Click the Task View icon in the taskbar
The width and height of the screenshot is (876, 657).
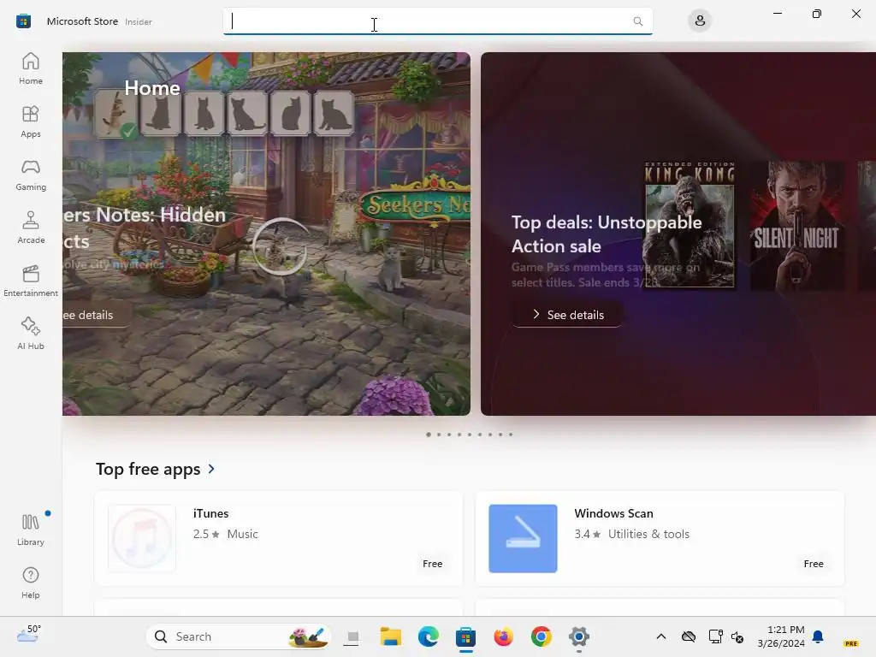click(352, 636)
